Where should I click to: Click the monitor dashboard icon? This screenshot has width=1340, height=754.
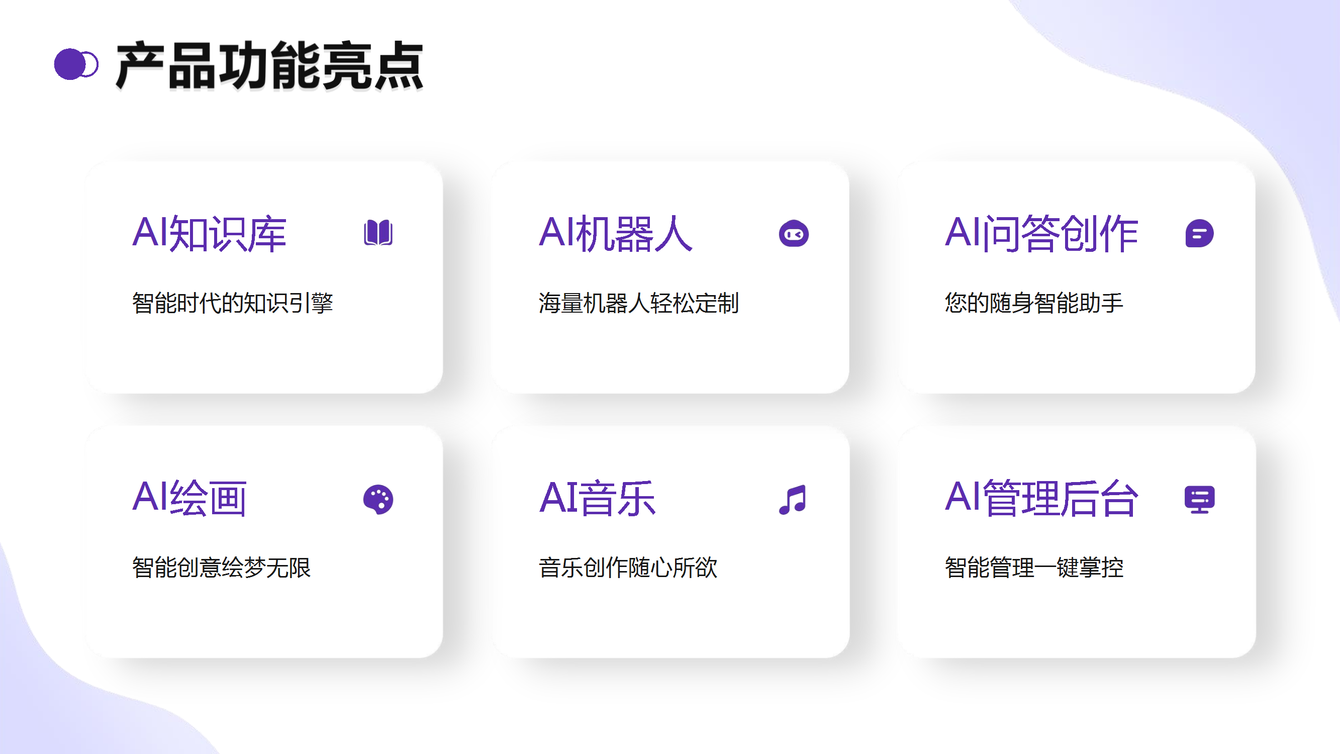click(x=1199, y=500)
